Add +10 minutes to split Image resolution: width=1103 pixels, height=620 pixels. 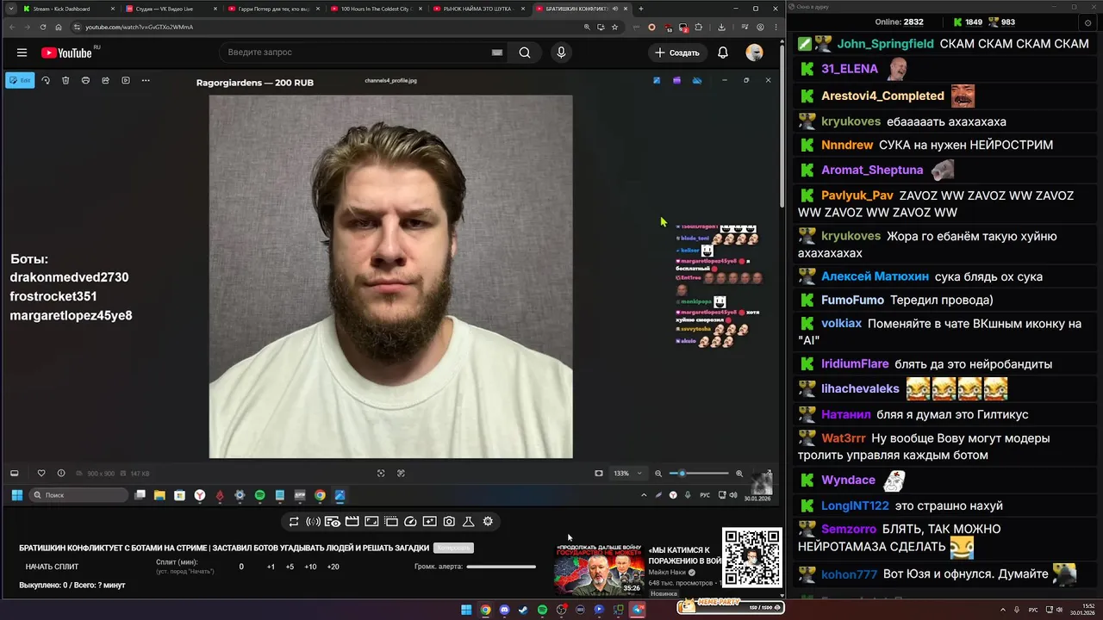310,567
